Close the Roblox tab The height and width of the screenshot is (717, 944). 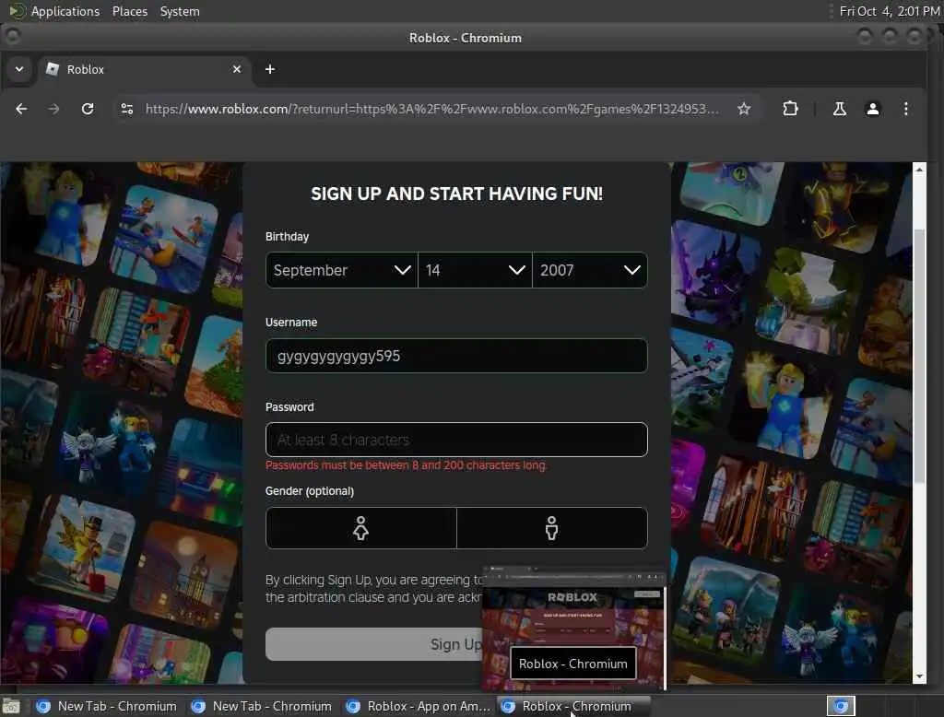pyautogui.click(x=237, y=69)
